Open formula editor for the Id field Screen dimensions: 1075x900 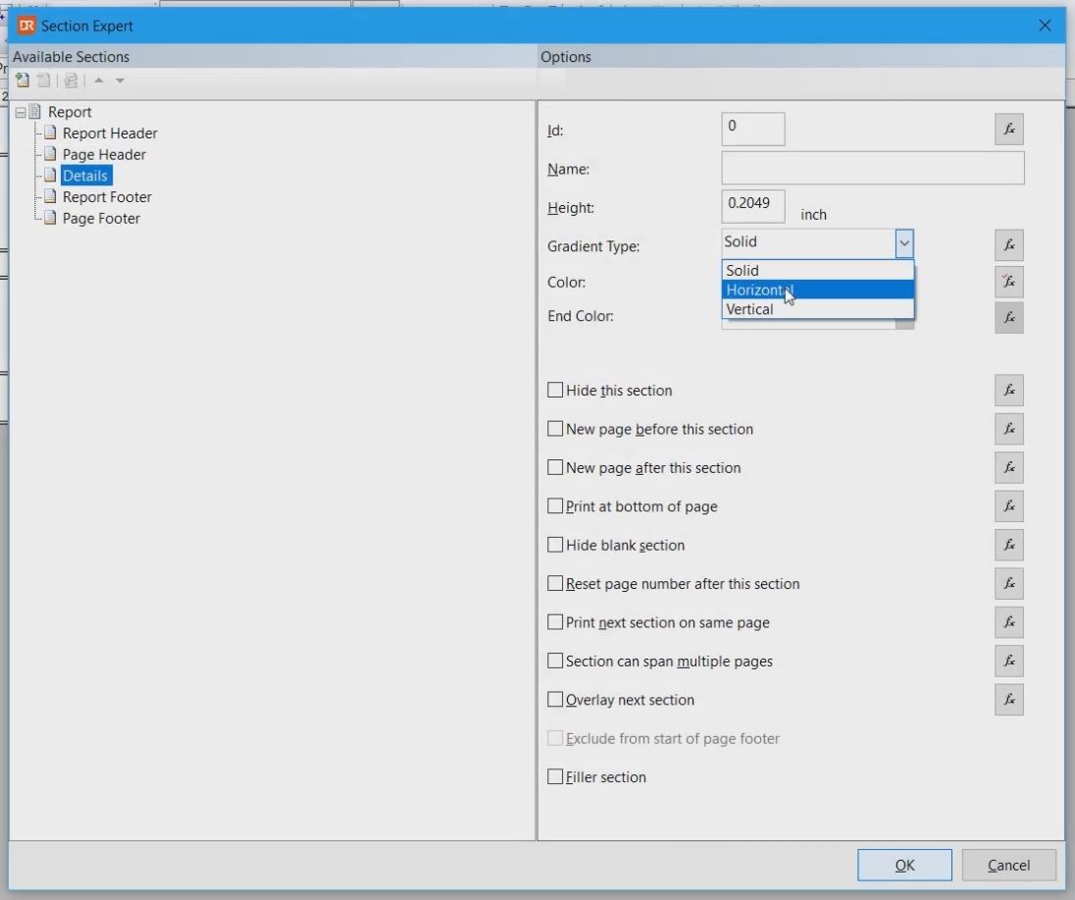pos(1008,130)
